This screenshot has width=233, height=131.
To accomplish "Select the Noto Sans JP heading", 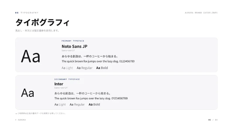I will (x=75, y=46).
